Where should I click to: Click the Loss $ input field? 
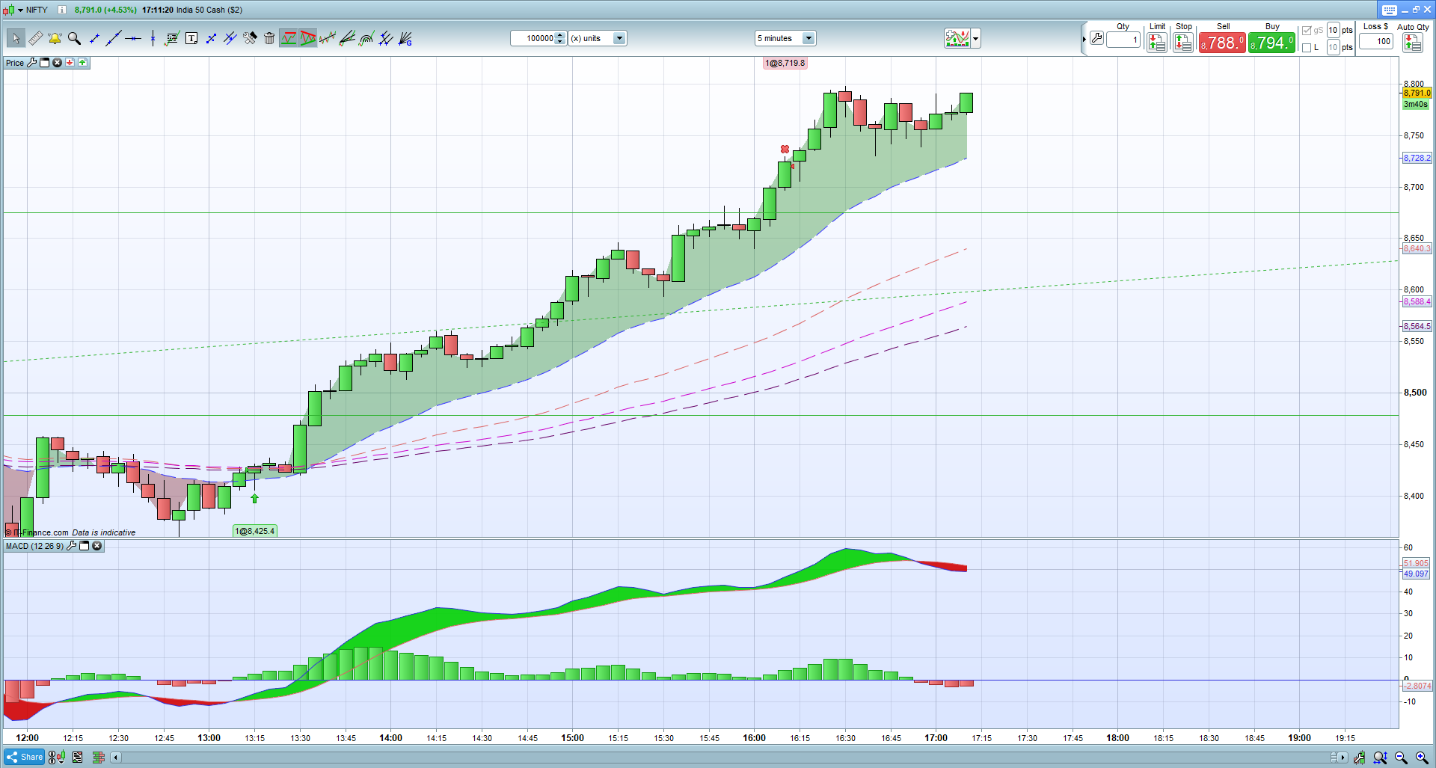[x=1375, y=42]
